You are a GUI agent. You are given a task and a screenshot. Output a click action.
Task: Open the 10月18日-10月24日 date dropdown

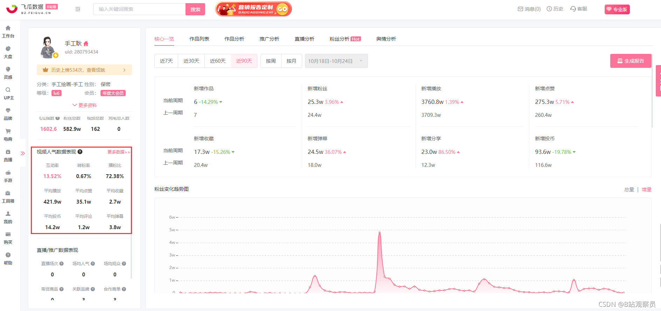click(336, 61)
